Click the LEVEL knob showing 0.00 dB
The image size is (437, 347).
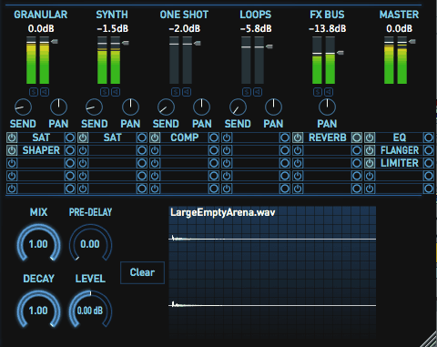coord(90,310)
